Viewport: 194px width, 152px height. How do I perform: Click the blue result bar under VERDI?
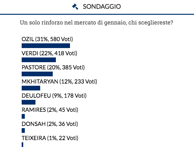pyautogui.click(x=39, y=60)
